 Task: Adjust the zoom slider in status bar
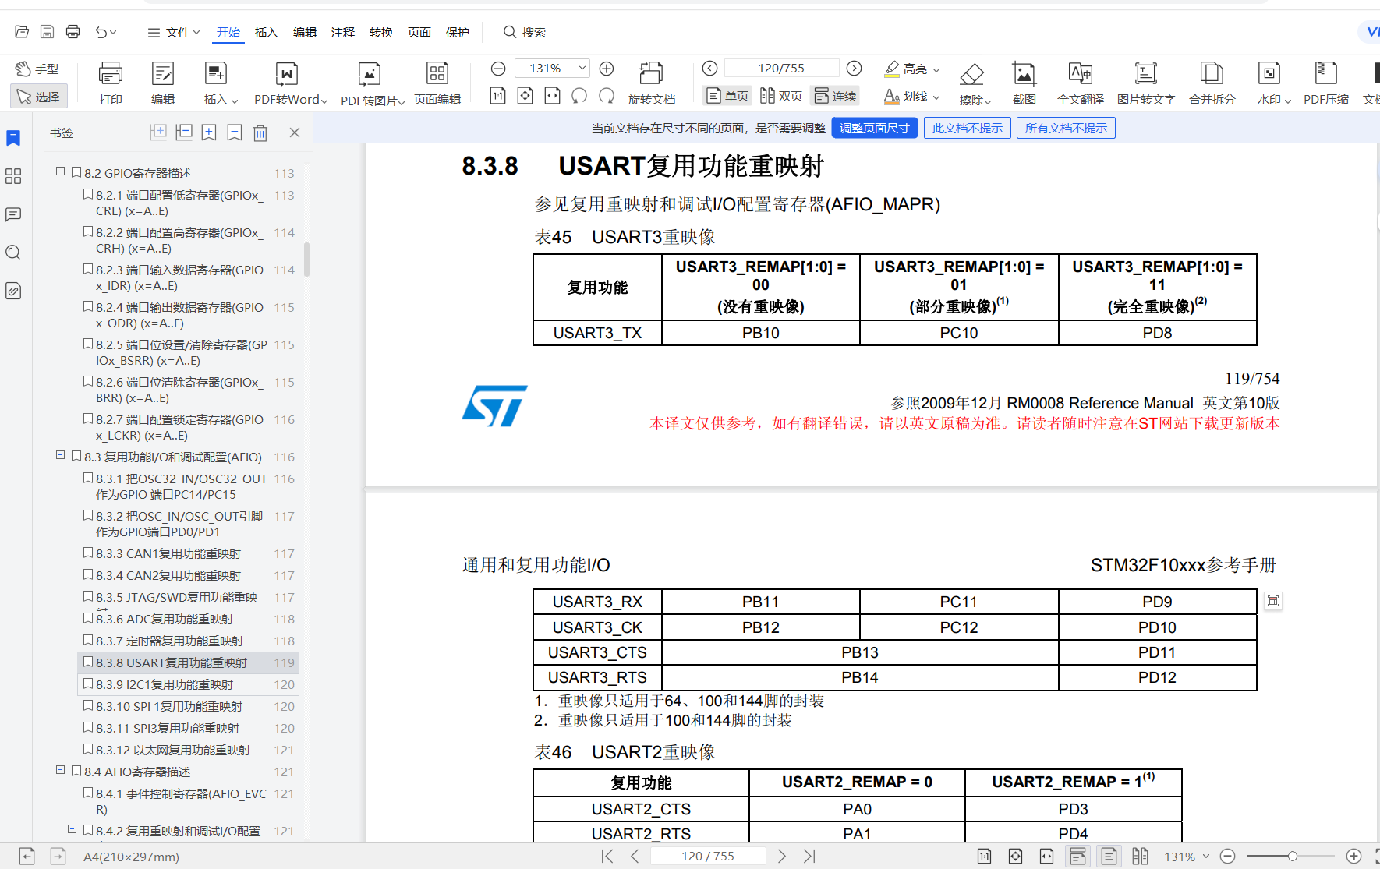point(1291,856)
